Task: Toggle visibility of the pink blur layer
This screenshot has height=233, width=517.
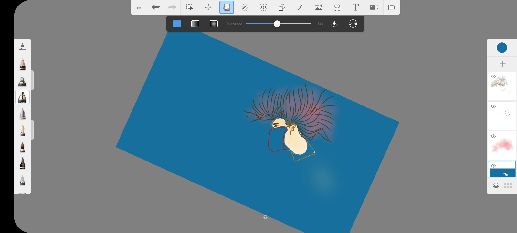Action: (493, 136)
